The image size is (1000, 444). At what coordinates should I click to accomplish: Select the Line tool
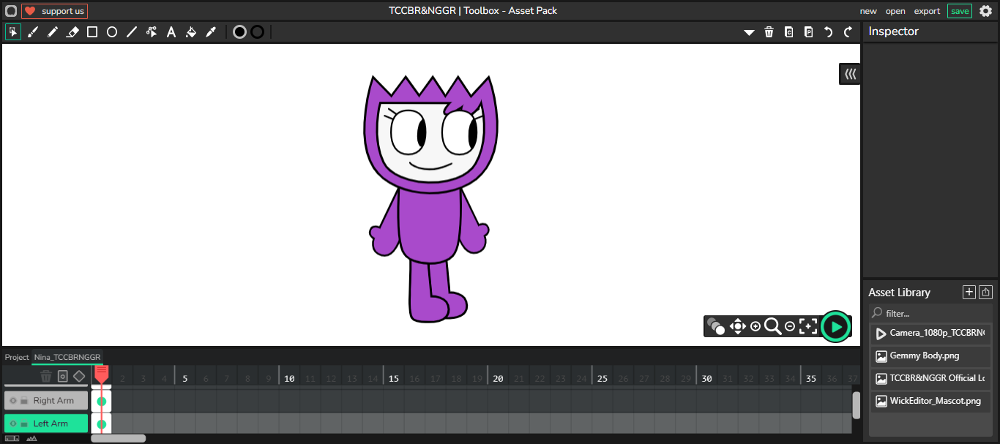[132, 32]
